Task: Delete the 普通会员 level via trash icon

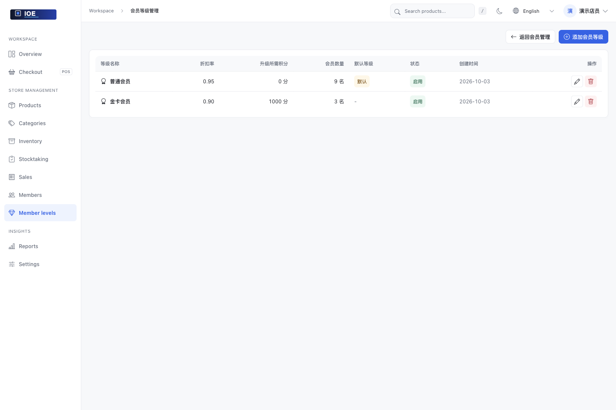Action: (591, 82)
